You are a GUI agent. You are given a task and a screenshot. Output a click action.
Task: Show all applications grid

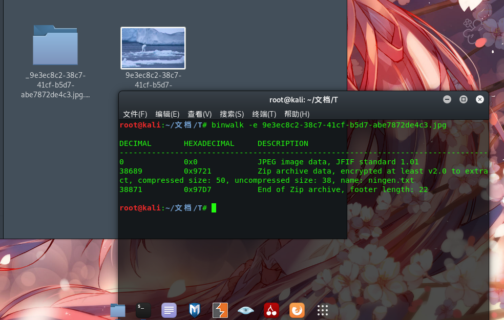click(x=322, y=310)
